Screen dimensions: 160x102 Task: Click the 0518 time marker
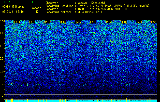click(x=124, y=22)
